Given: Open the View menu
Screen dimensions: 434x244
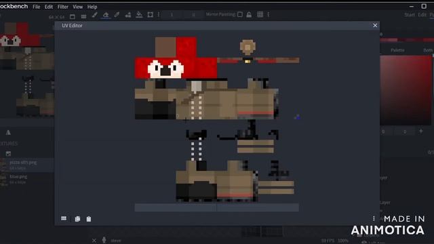Looking at the screenshot, I should [x=78, y=7].
